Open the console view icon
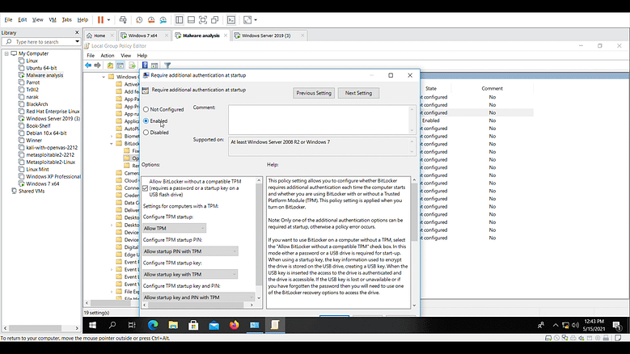Image resolution: width=630 pixels, height=354 pixels. tap(231, 19)
